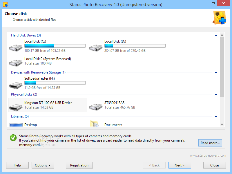Click '234.07 GB free of 270.45 GB' text
Image resolution: width=232 pixels, height=174 pixels.
pos(125,51)
